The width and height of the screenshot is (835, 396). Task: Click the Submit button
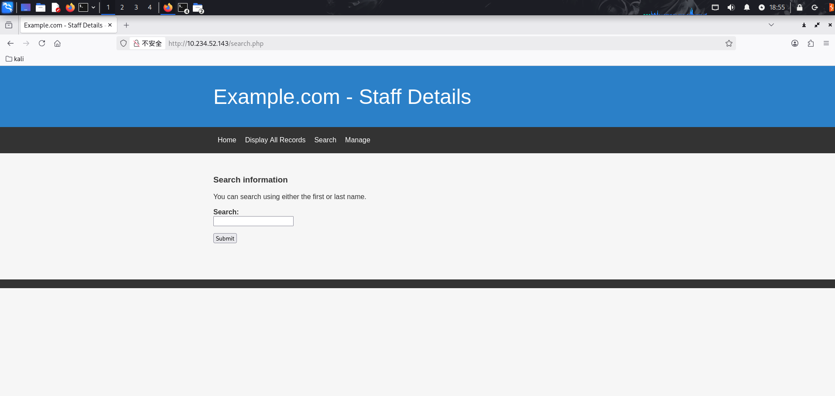(225, 238)
